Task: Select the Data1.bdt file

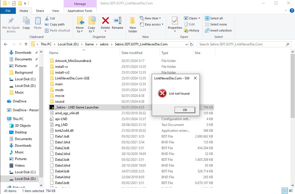Action: coord(62,136)
